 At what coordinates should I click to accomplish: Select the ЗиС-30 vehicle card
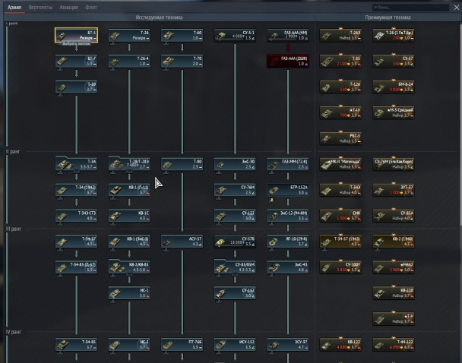(x=235, y=164)
